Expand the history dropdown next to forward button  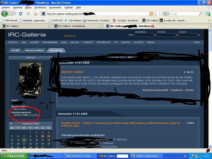pyautogui.click(x=15, y=14)
